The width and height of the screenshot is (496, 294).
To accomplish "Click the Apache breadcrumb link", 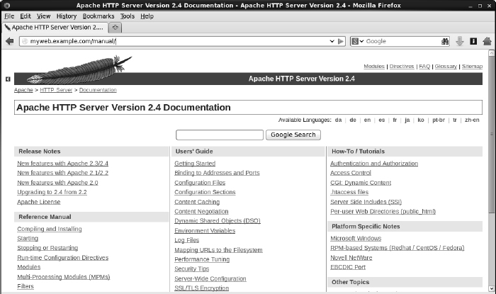I will [23, 90].
